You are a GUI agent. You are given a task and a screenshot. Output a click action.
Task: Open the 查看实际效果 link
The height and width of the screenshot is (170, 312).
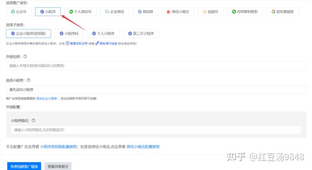coord(77,43)
